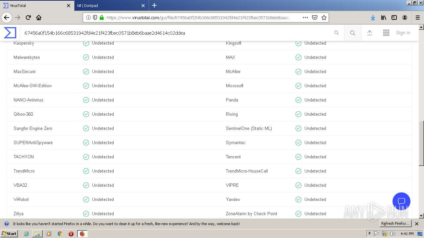
Task: Click the Tencent engine name
Action: 233,157
